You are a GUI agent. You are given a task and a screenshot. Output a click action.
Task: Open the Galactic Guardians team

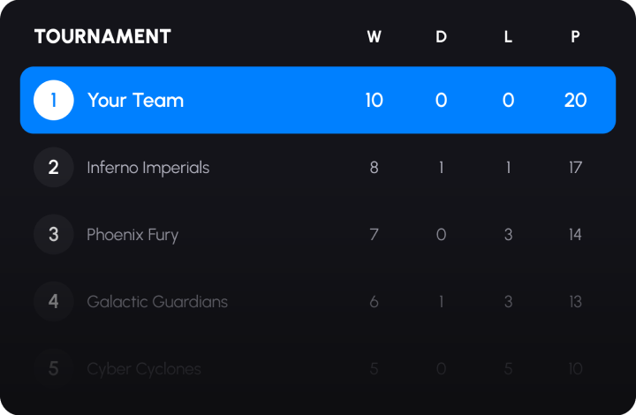click(x=157, y=301)
